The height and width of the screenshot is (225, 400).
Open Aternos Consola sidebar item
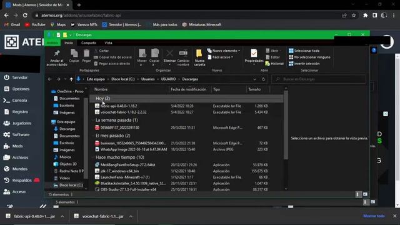click(15, 100)
